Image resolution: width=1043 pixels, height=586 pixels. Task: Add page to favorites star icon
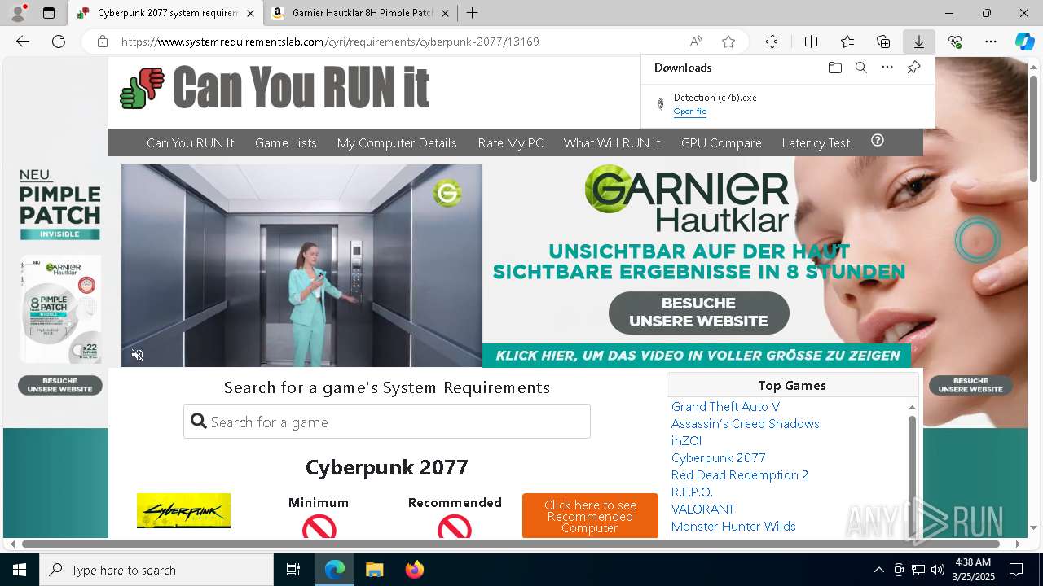pos(728,42)
